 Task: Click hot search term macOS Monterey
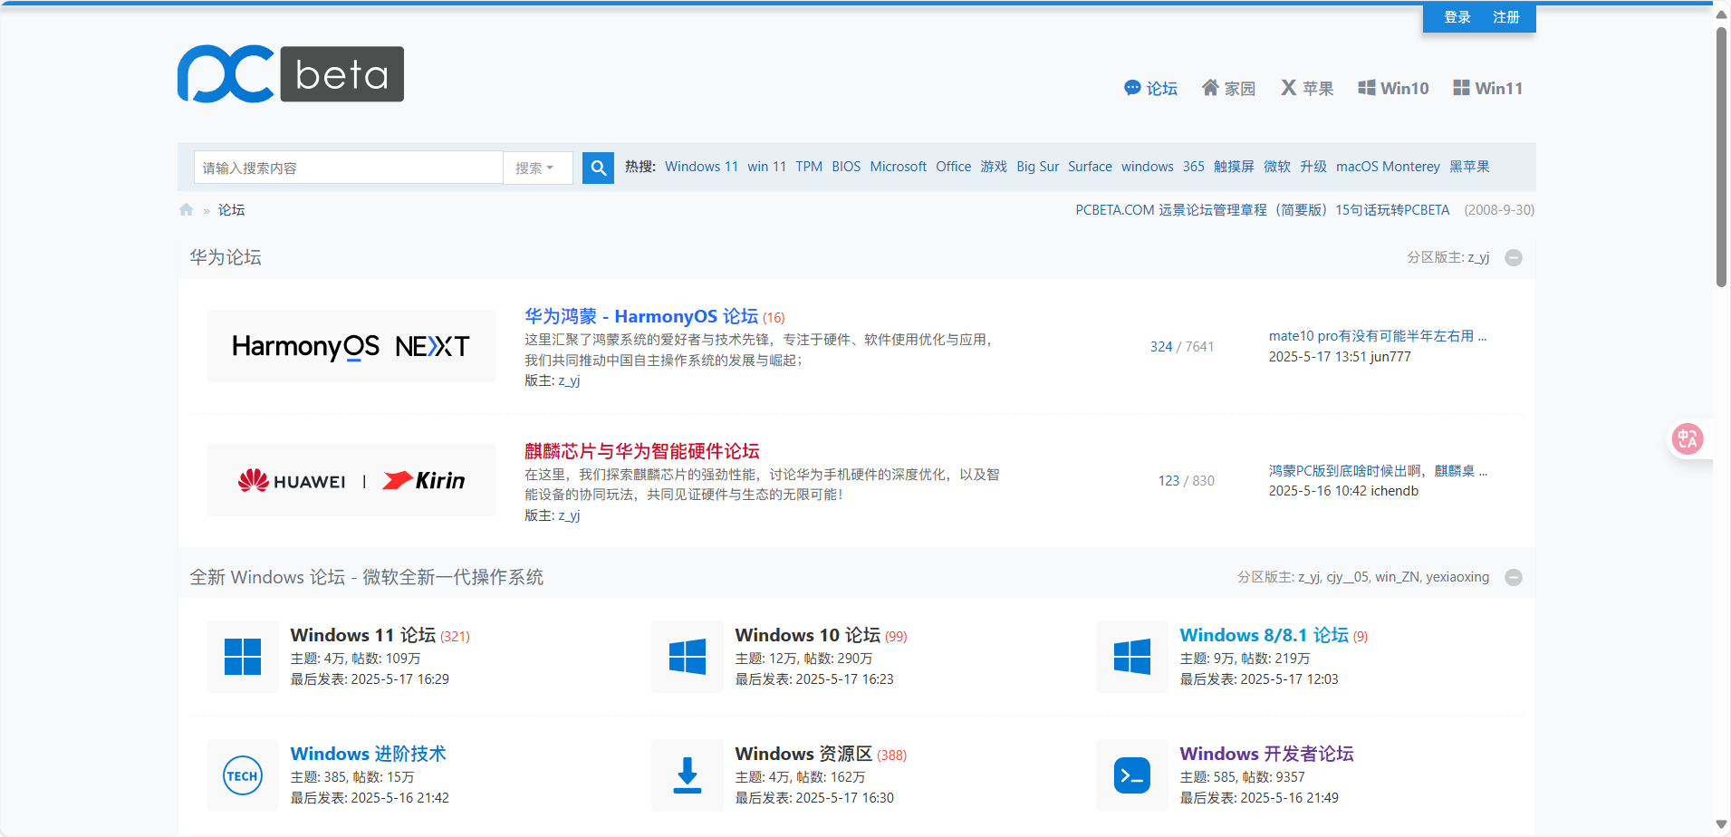tap(1388, 167)
